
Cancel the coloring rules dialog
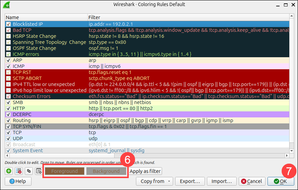point(252,181)
